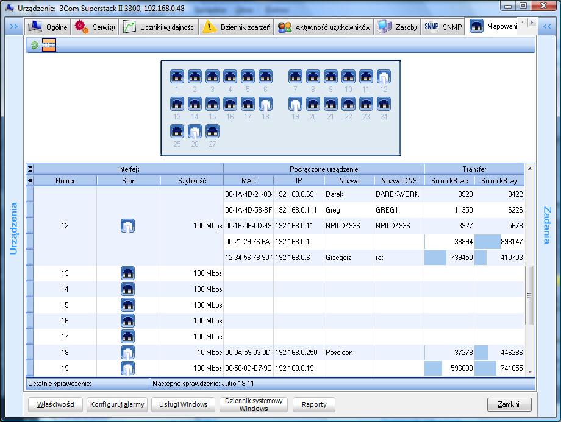Click the state icon in table row 19
561x422 pixels.
(127, 368)
